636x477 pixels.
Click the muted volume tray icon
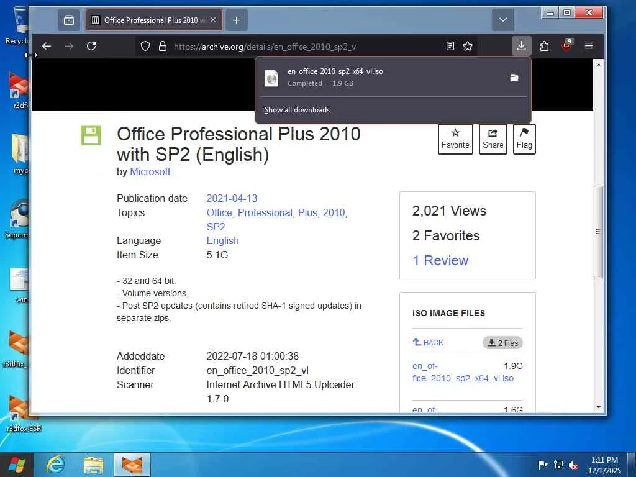(573, 465)
